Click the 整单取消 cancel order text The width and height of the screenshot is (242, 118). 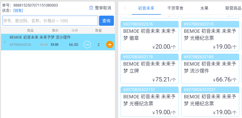[103, 8]
